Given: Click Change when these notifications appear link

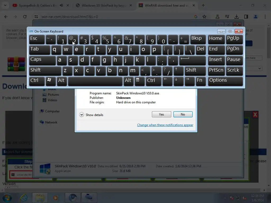Looking at the screenshot, I should click(x=165, y=125).
